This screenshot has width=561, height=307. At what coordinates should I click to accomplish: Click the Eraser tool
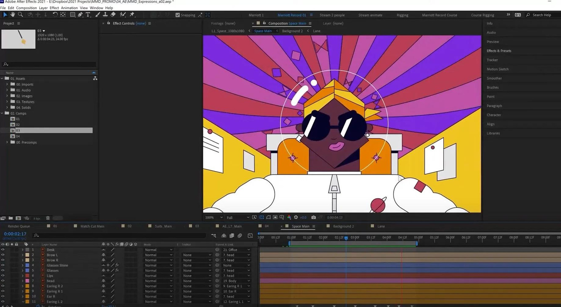(x=113, y=15)
